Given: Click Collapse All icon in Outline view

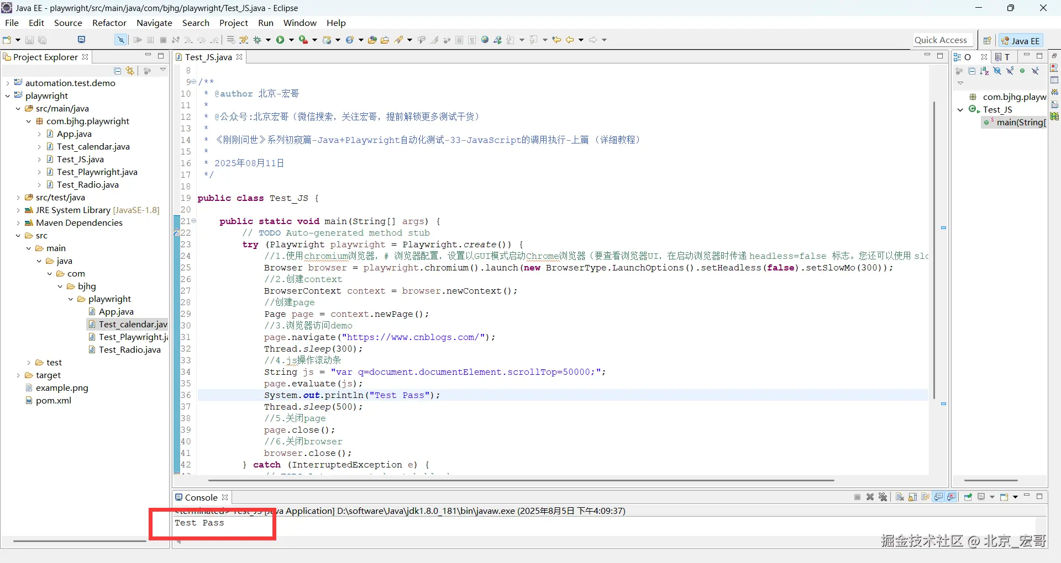Looking at the screenshot, I should point(971,71).
